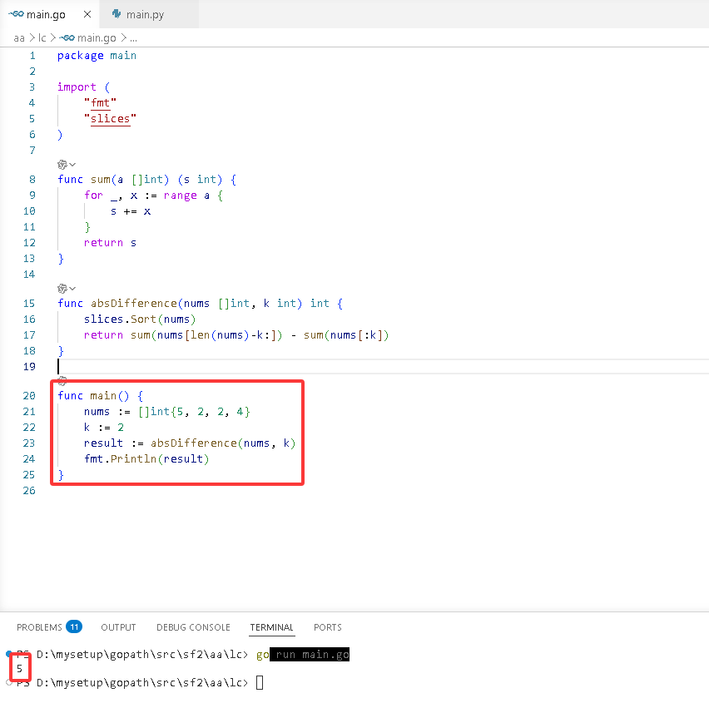
Task: Click the main.go breadcrumb item
Action: [88, 38]
